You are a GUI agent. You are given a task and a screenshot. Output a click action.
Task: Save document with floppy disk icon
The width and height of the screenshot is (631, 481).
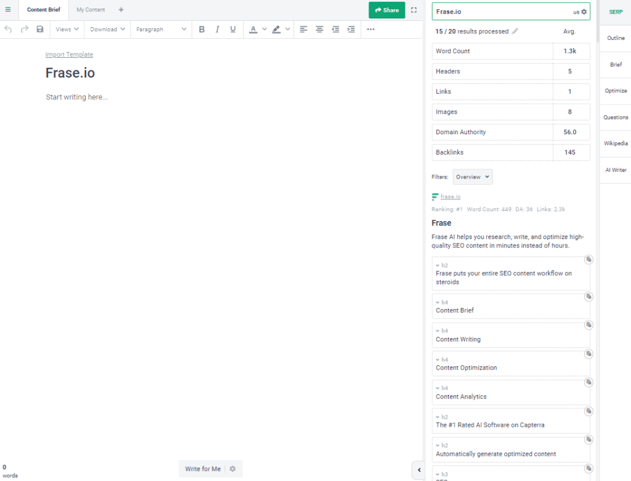click(40, 29)
